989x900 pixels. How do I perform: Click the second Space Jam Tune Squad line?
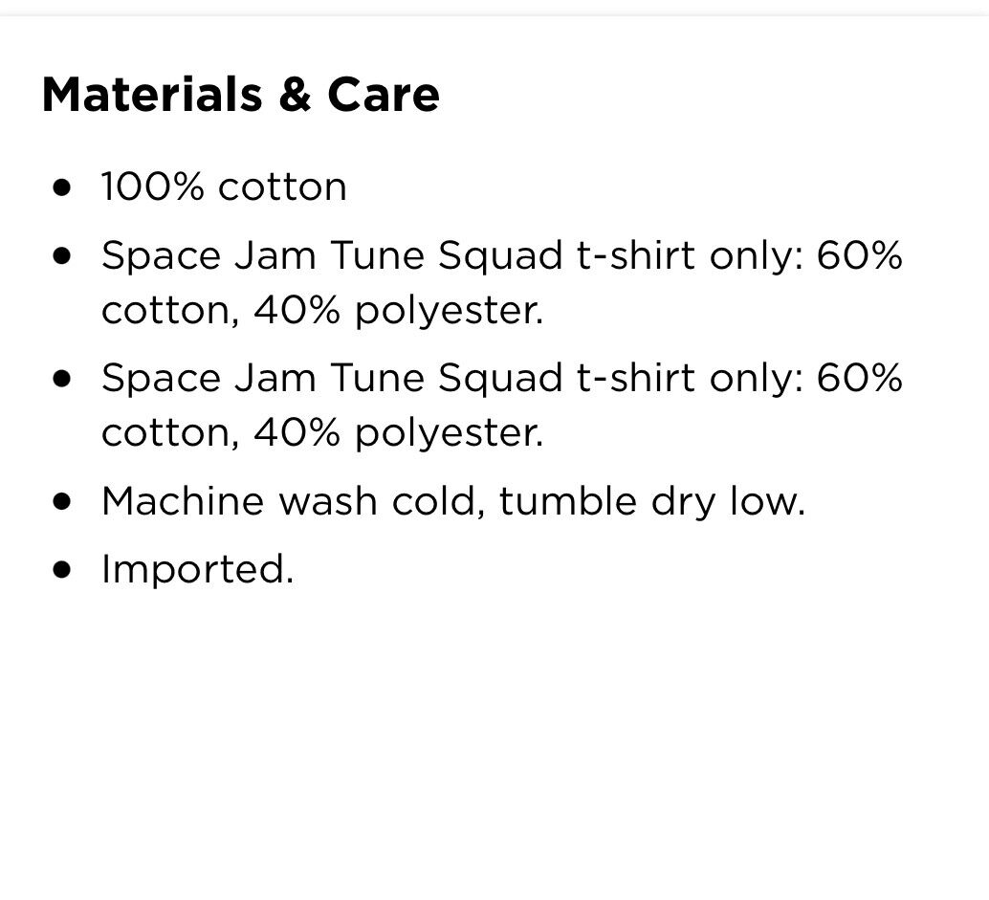[502, 379]
